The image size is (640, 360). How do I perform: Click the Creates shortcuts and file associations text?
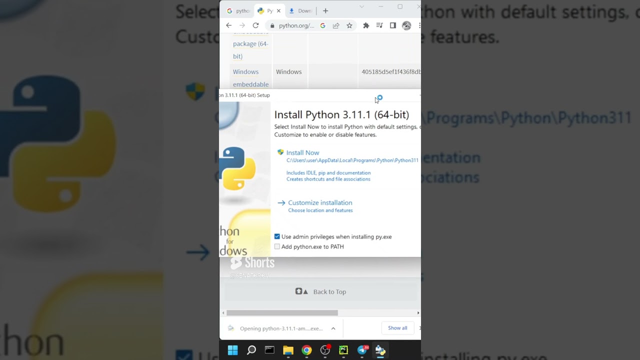328,179
